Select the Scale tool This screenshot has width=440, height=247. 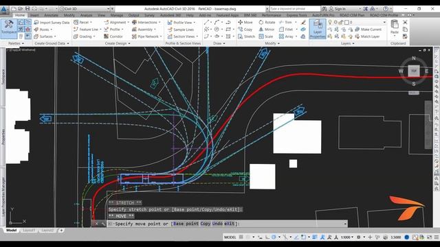point(266,36)
